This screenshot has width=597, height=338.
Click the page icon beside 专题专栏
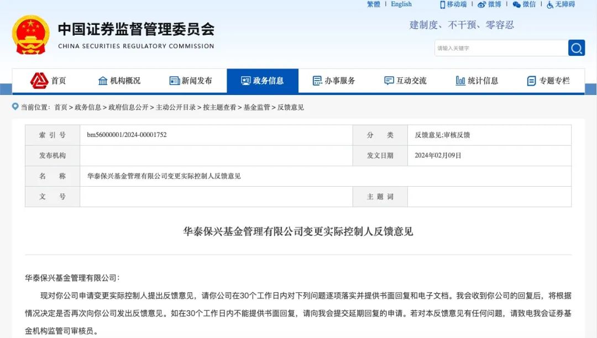[532, 81]
